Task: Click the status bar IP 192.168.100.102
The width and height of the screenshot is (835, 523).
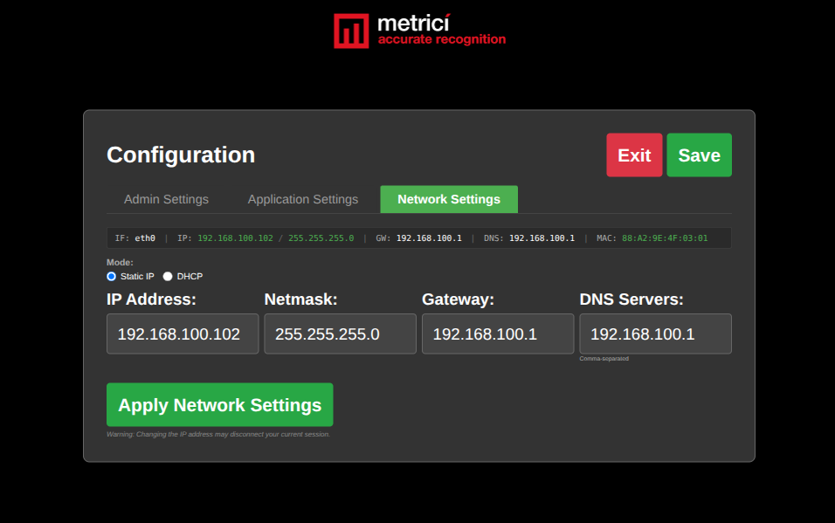Action: coord(235,238)
